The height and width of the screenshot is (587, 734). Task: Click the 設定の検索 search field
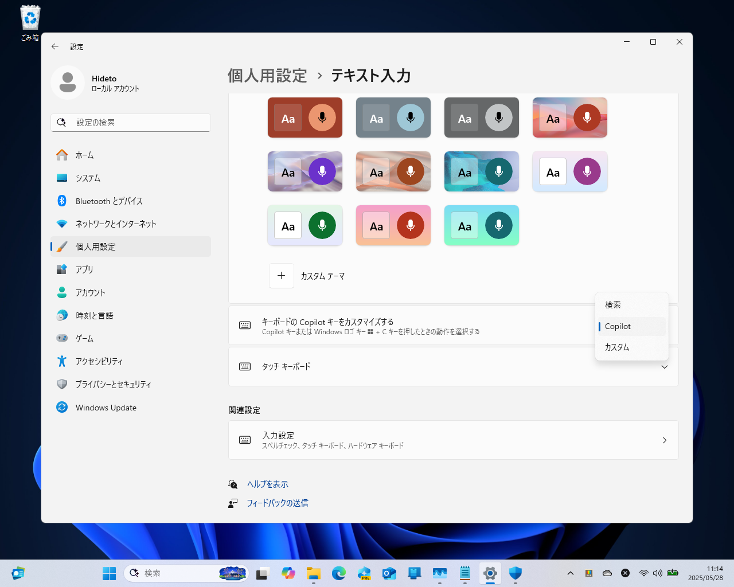pos(131,122)
